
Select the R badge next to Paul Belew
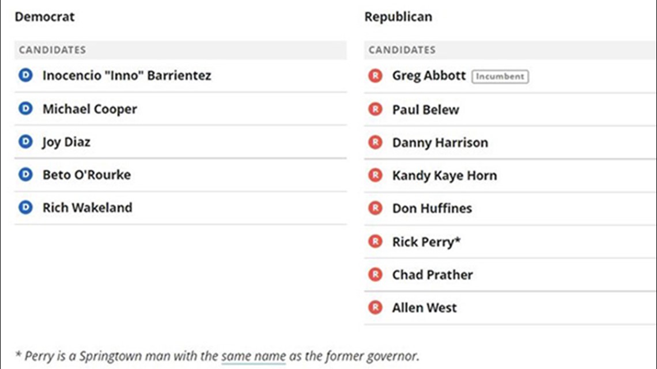tap(375, 109)
